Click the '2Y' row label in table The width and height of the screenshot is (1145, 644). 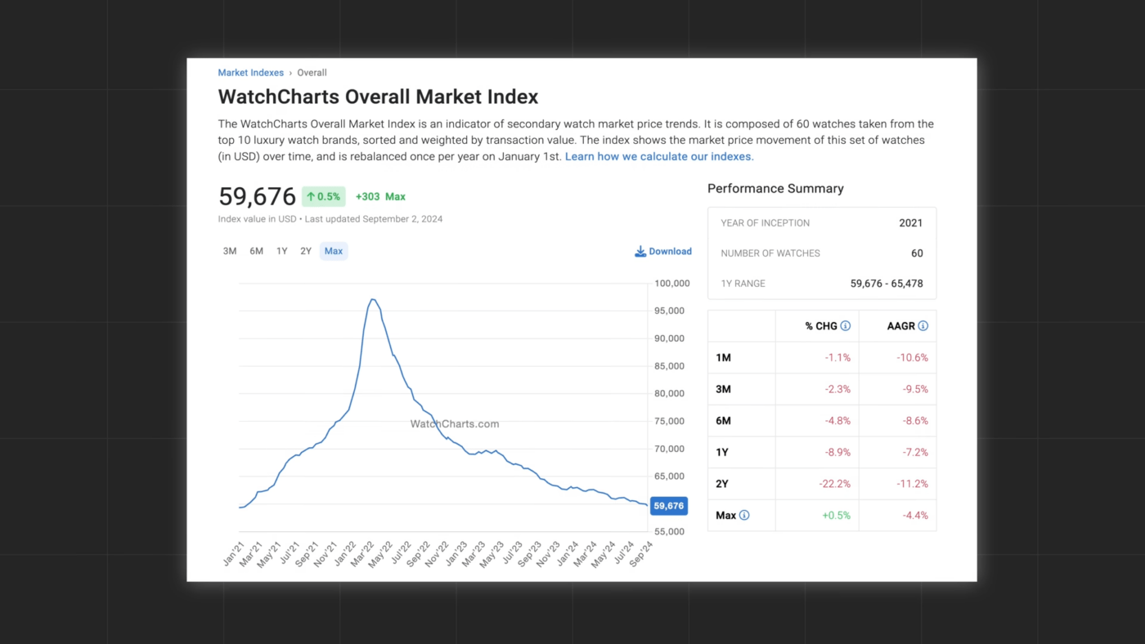click(x=723, y=484)
